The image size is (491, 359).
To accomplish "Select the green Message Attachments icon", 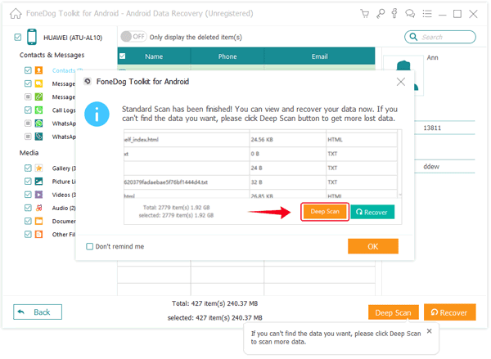I will [38, 96].
